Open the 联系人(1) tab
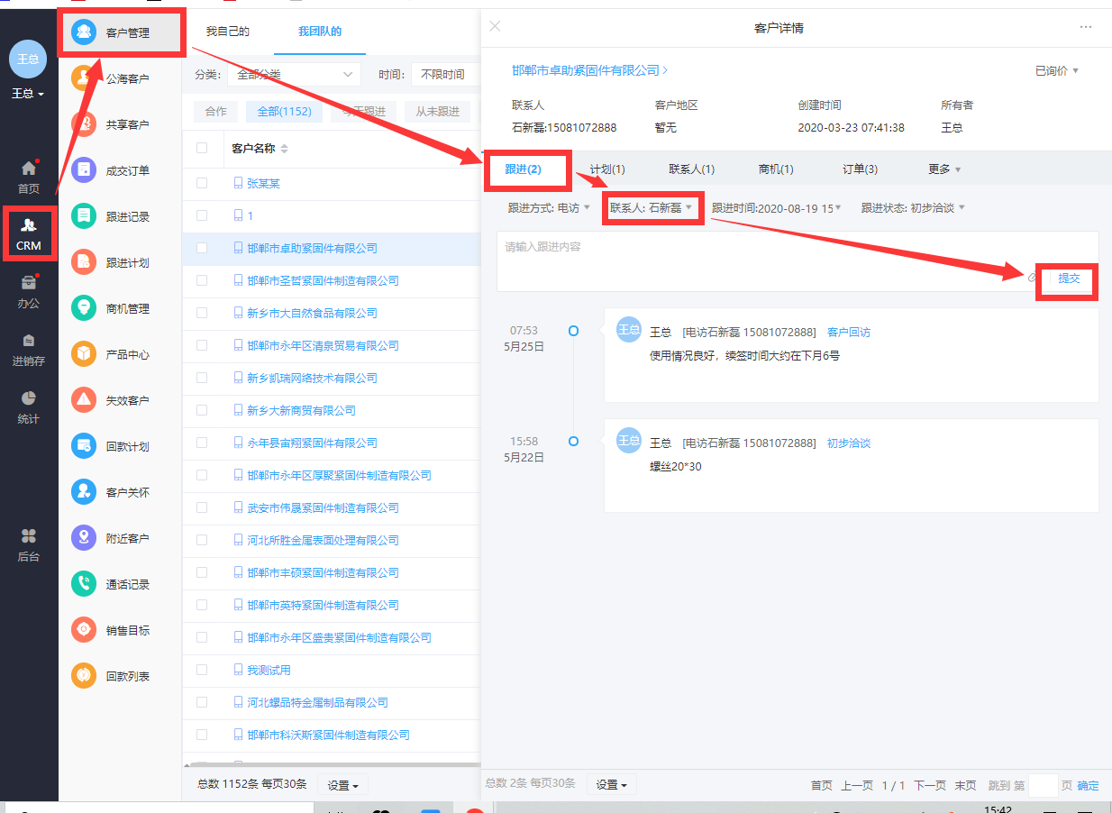The image size is (1112, 813). tap(692, 169)
